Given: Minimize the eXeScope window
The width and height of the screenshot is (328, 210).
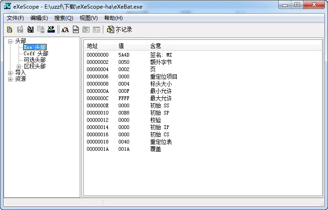Looking at the screenshot, I should [285, 5].
